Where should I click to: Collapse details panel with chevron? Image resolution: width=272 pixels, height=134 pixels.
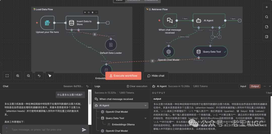(270, 86)
